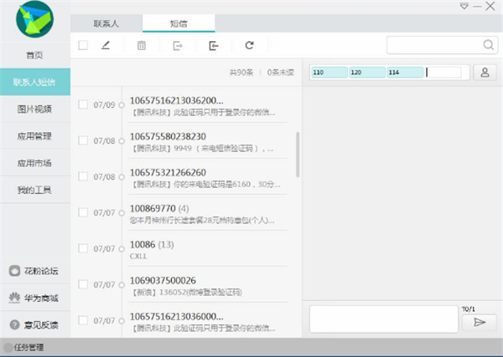Click the CXLL message preview
503x357 pixels.
pos(138,256)
